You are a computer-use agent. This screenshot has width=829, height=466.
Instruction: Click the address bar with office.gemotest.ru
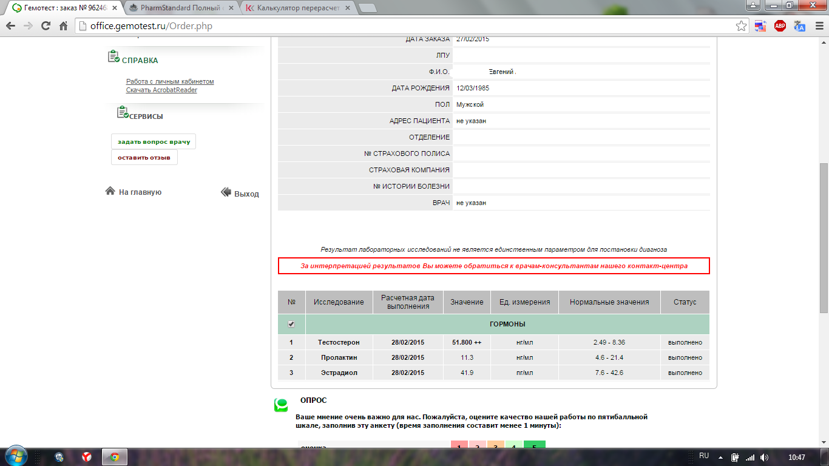pyautogui.click(x=401, y=26)
